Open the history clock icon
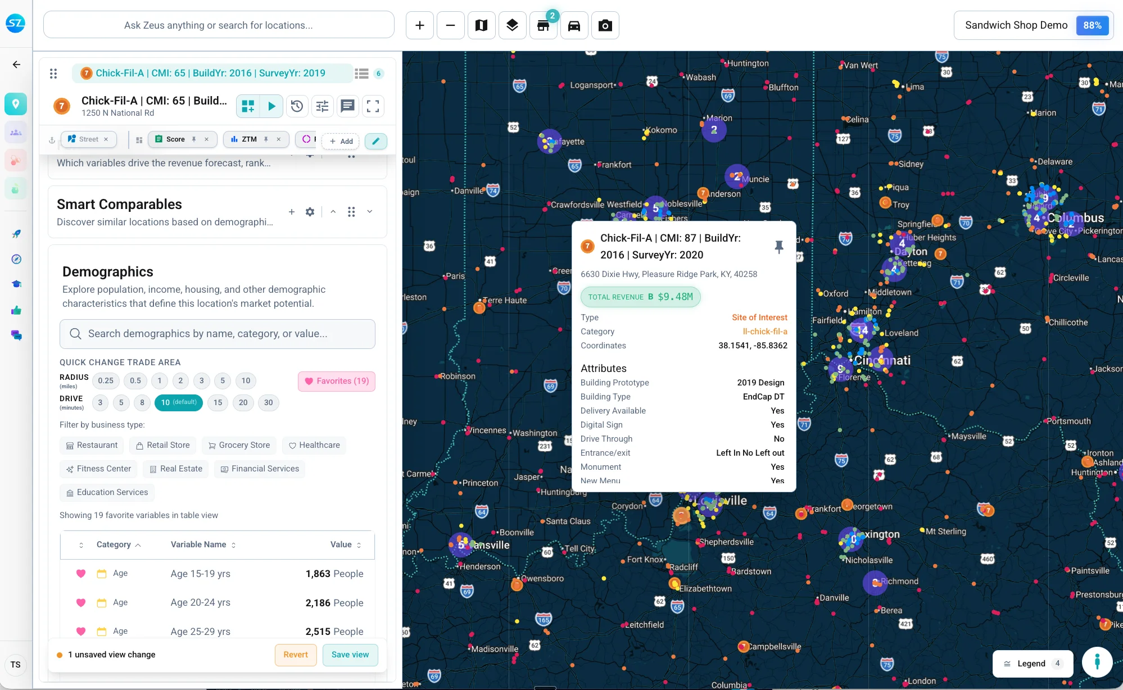Image resolution: width=1123 pixels, height=690 pixels. pyautogui.click(x=297, y=106)
